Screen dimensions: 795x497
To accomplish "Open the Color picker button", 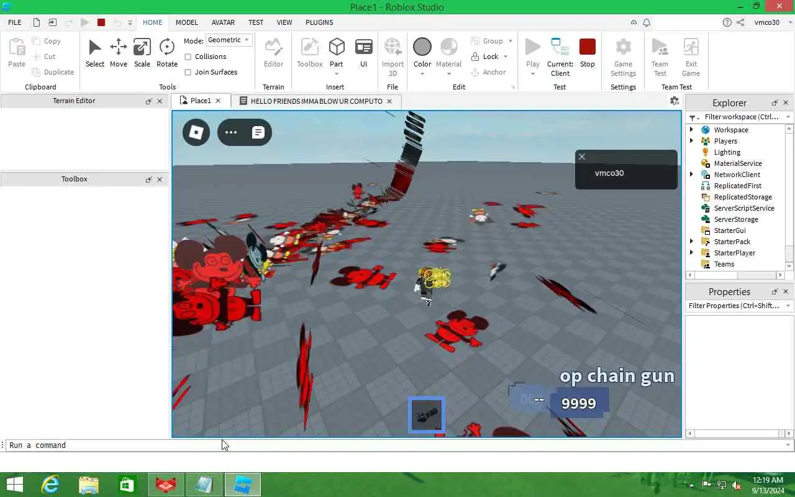I will coord(422,56).
